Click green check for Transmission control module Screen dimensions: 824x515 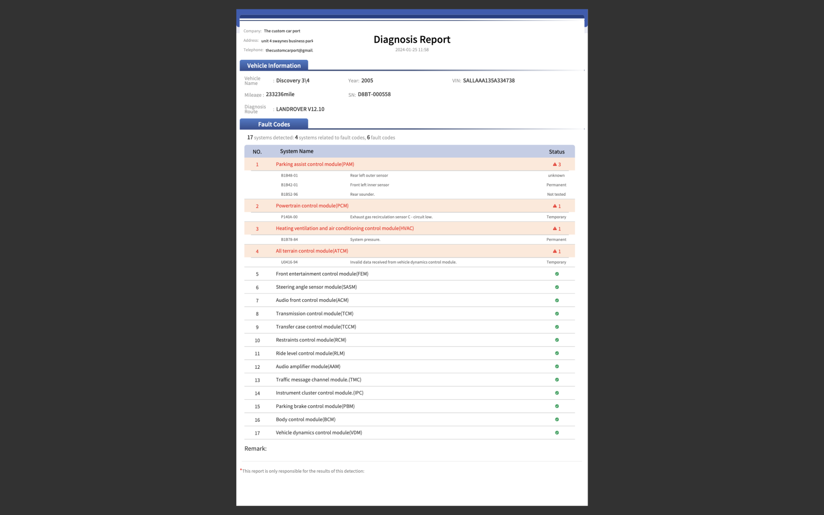557,314
